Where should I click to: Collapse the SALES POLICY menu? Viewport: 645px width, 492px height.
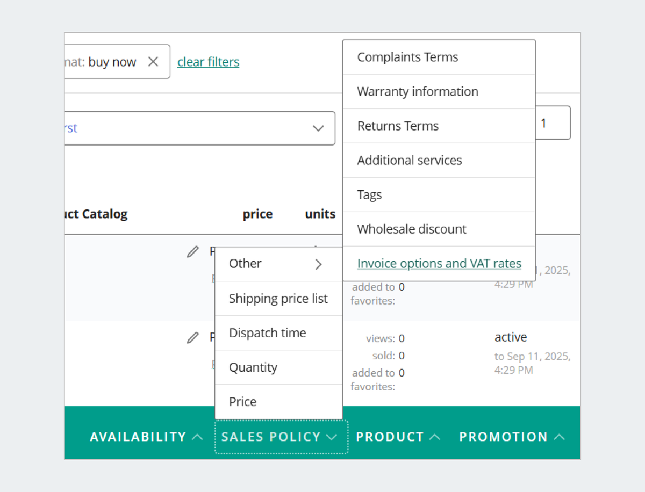pos(281,437)
